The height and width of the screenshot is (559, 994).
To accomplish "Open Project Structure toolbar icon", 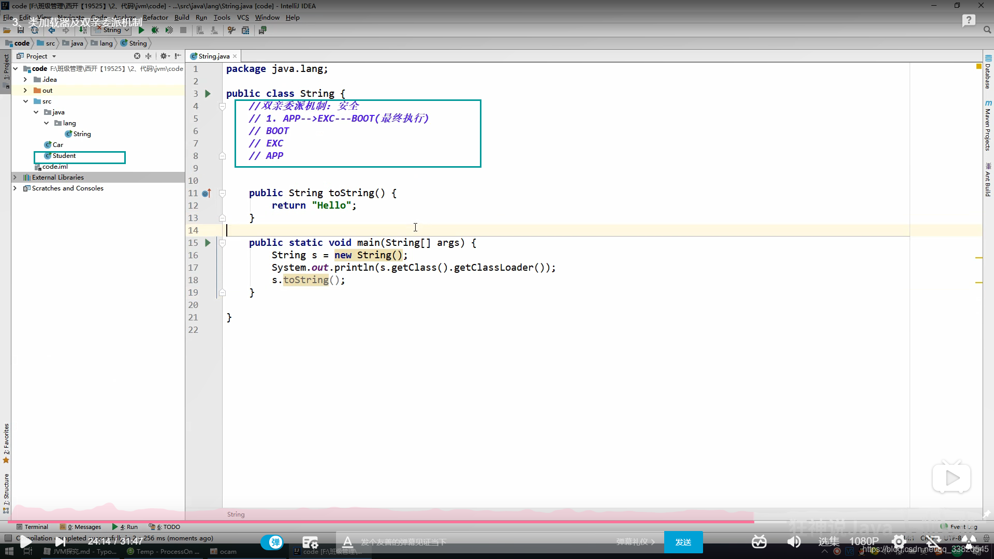I will click(x=245, y=30).
